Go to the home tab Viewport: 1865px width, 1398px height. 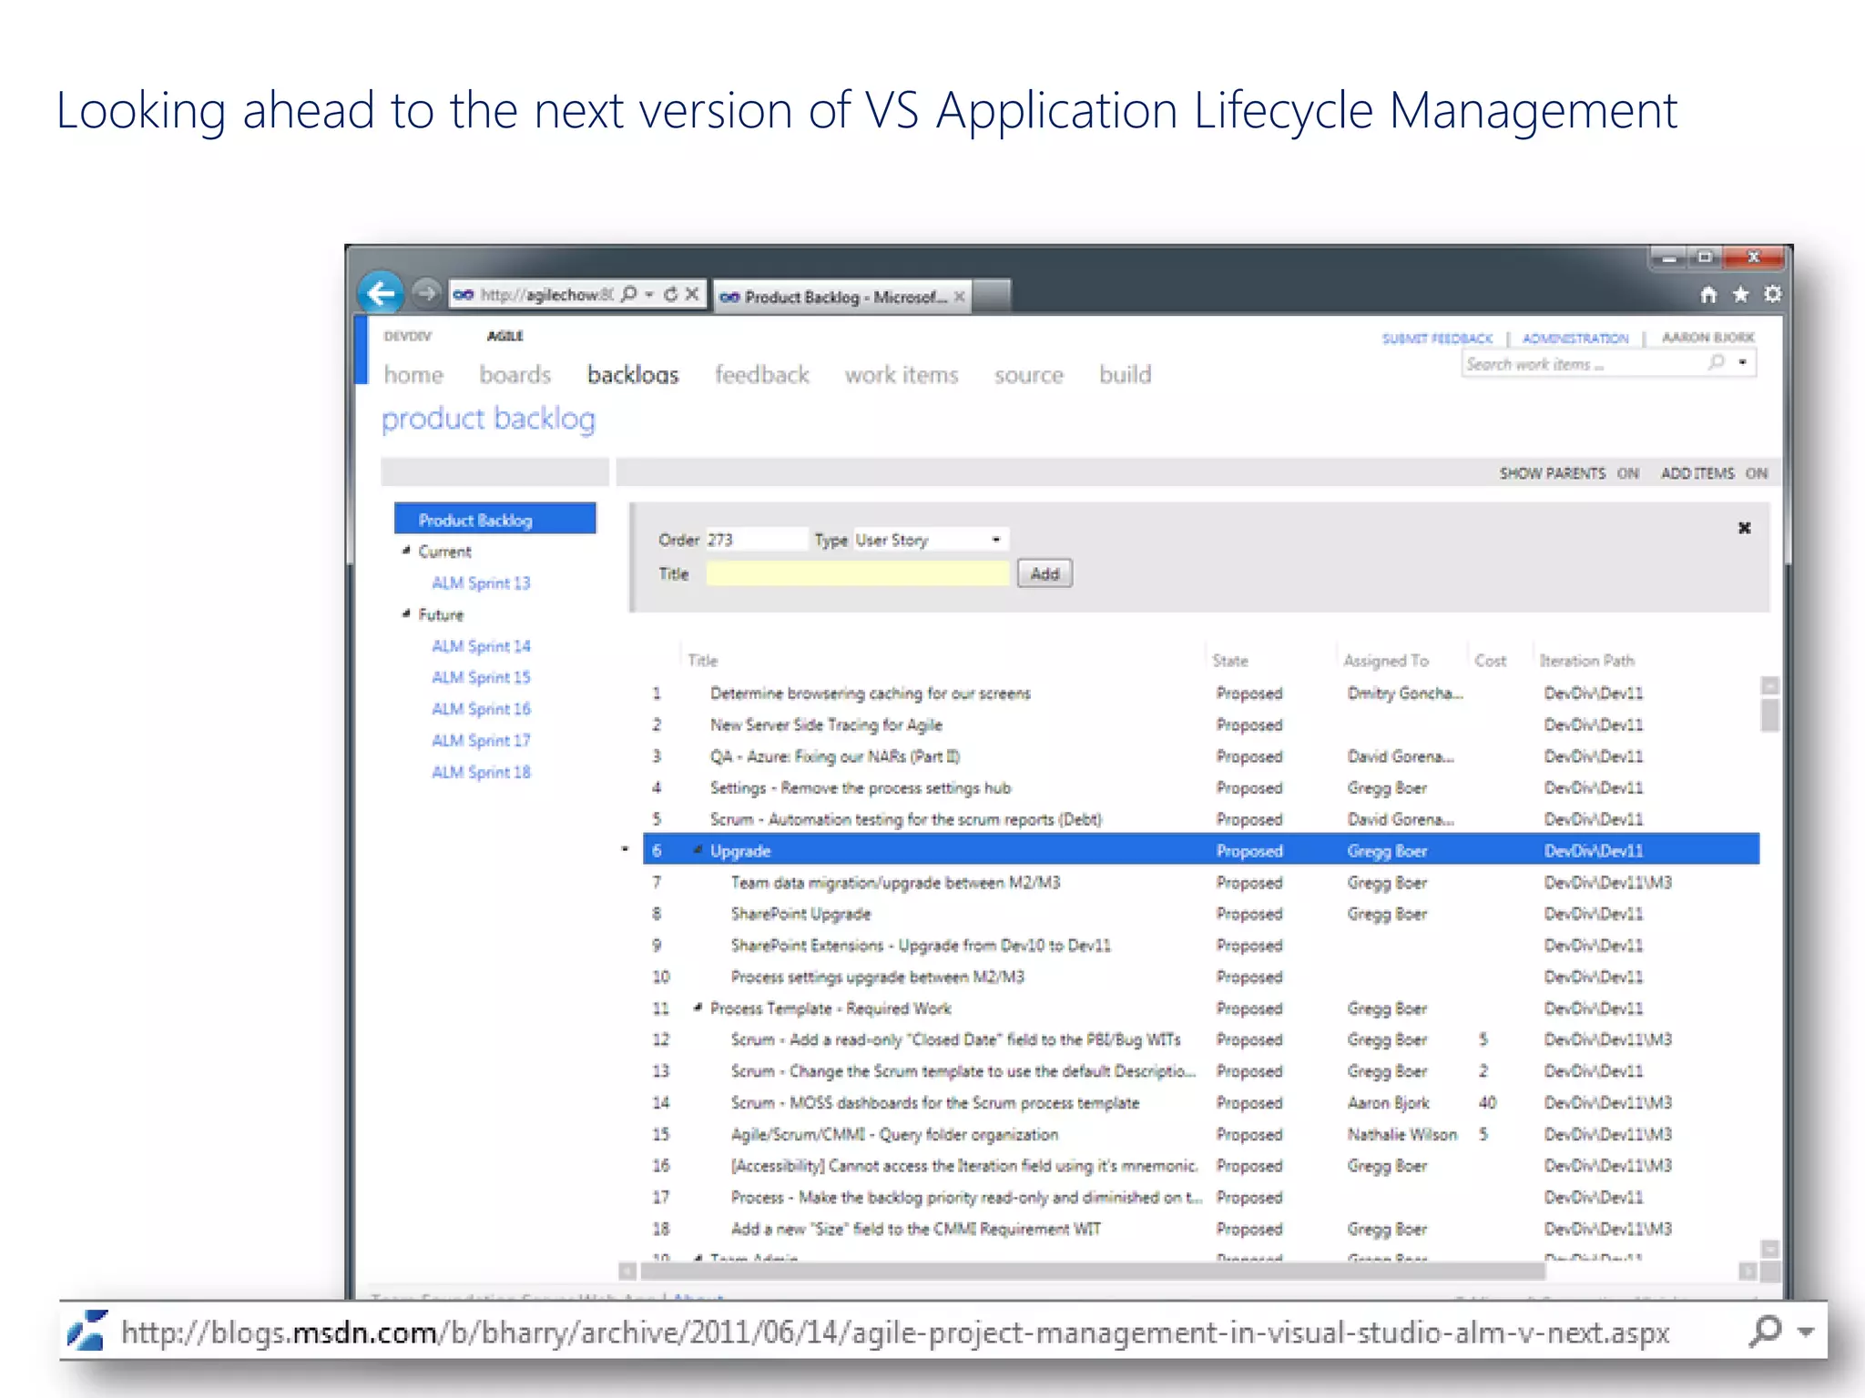pyautogui.click(x=413, y=374)
